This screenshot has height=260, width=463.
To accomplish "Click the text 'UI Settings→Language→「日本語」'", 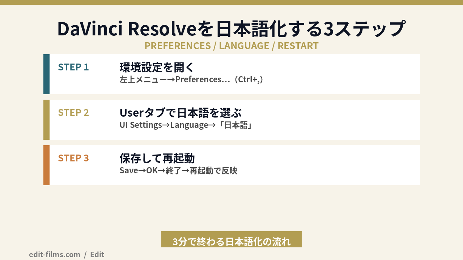I will [187, 125].
